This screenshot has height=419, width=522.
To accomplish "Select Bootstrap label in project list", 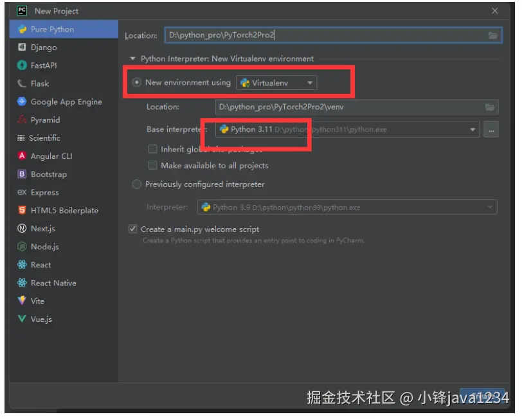I will click(x=49, y=174).
